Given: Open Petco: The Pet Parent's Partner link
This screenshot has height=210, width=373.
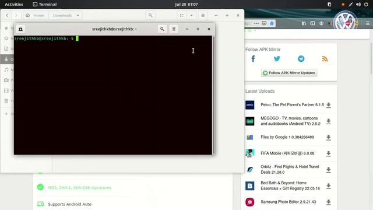Looking at the screenshot, I should coord(293,105).
